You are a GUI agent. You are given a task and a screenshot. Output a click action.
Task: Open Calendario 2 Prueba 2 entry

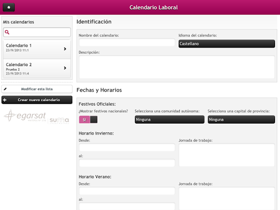point(37,68)
